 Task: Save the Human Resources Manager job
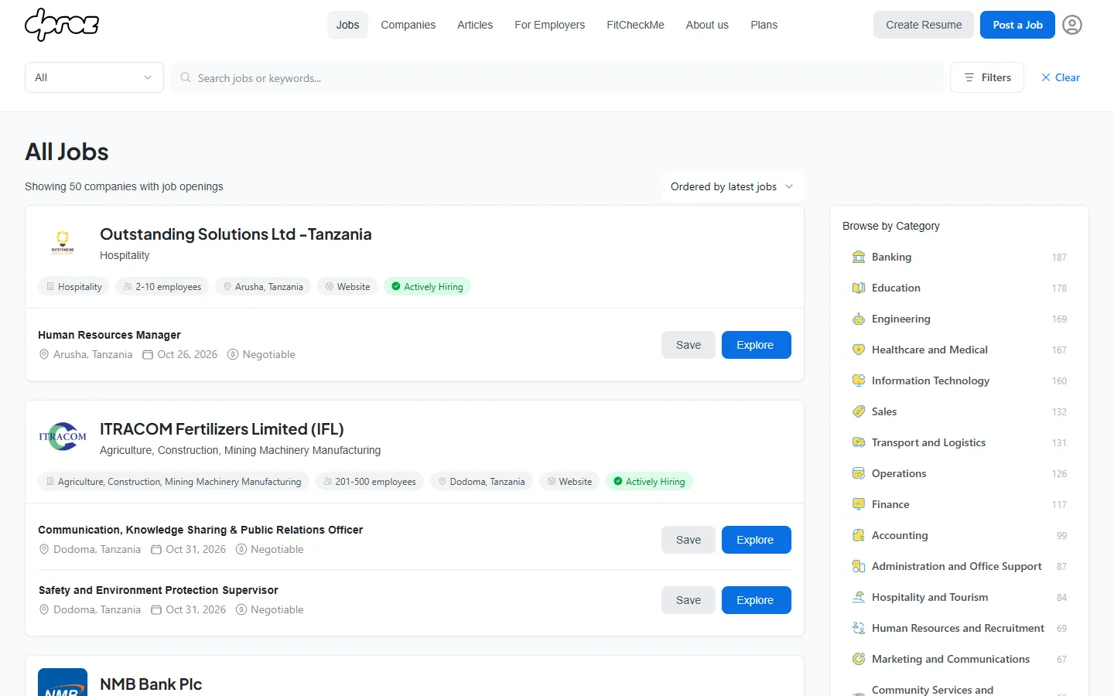tap(689, 345)
